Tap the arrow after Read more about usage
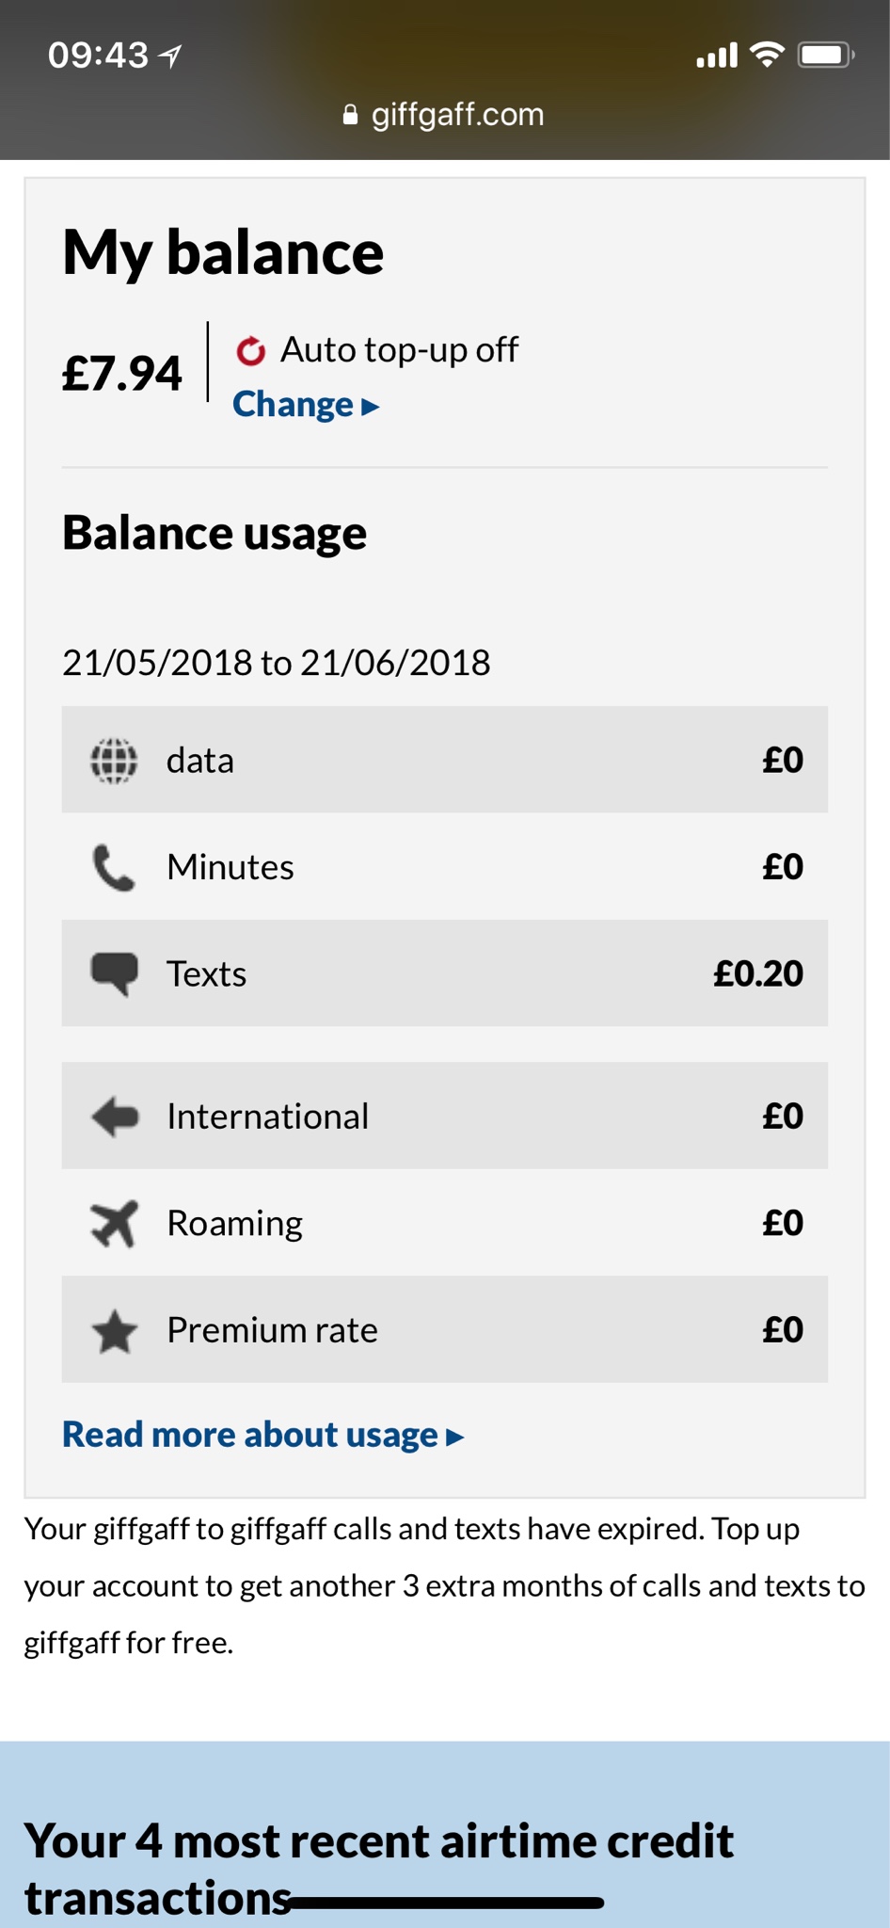The width and height of the screenshot is (890, 1928). coord(455,1437)
